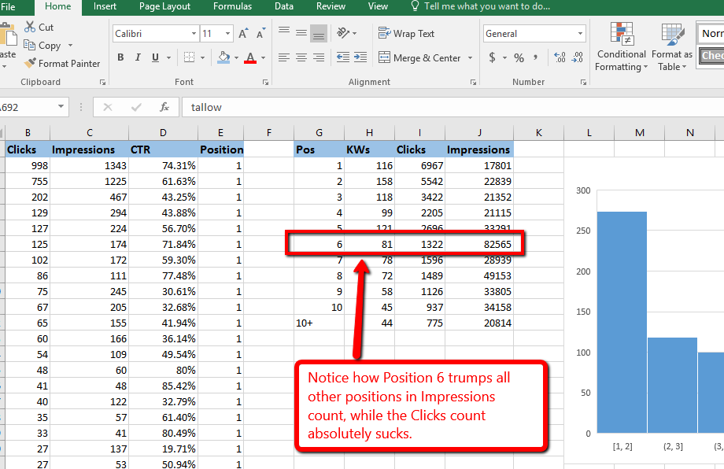The height and width of the screenshot is (469, 724).
Task: Switch to the Insert tab
Action: pyautogui.click(x=105, y=6)
